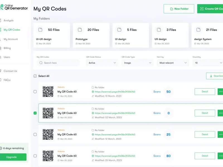
Task: Click the Download button
Action: tap(215, 76)
